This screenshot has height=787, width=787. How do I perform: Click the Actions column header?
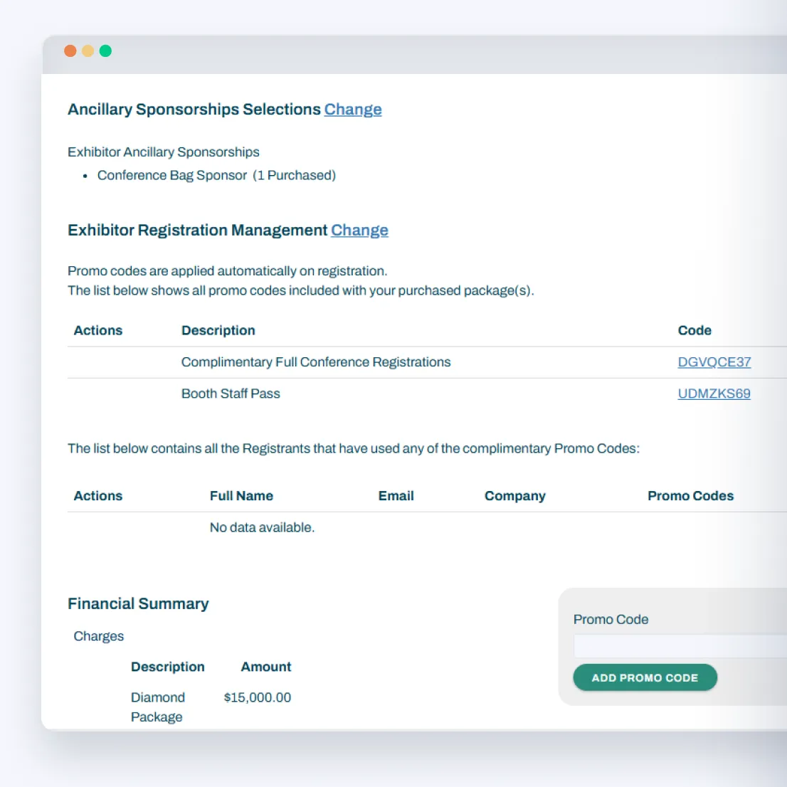pyautogui.click(x=97, y=330)
